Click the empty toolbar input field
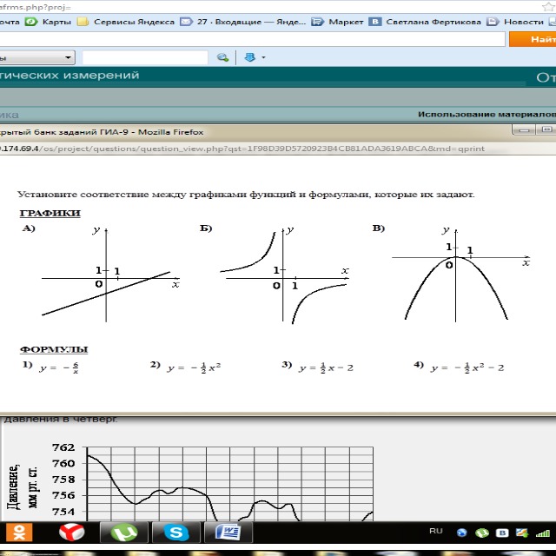This screenshot has width=556, height=556. pyautogui.click(x=145, y=57)
